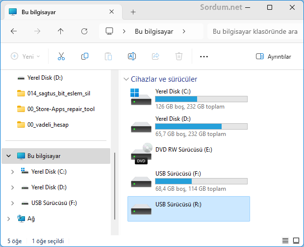Image resolution: width=304 pixels, height=247 pixels.
Task: Click 1 öğe seçildi status text
Action: click(x=48, y=241)
